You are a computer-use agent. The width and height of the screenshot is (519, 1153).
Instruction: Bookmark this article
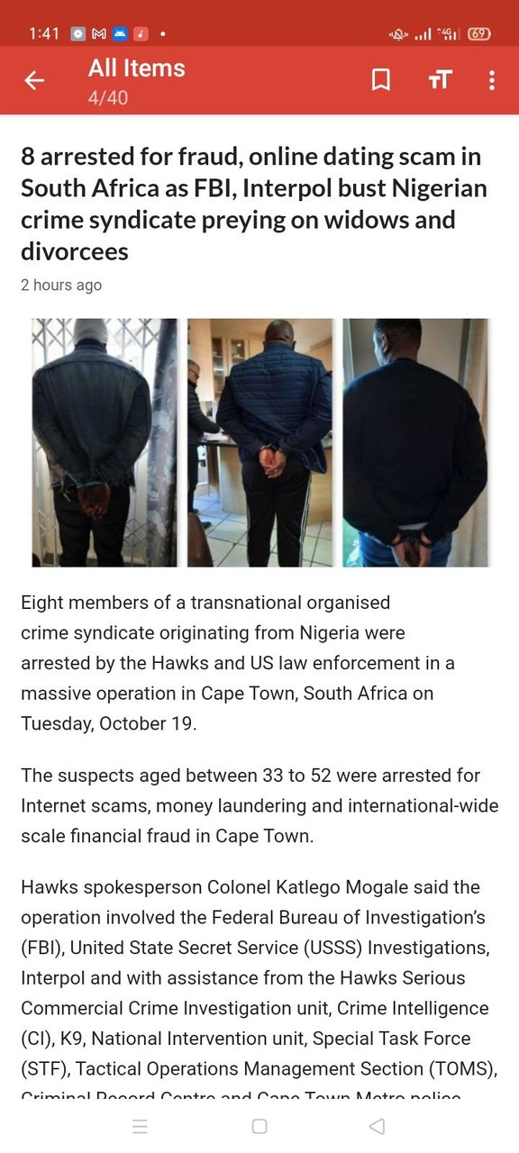[381, 81]
